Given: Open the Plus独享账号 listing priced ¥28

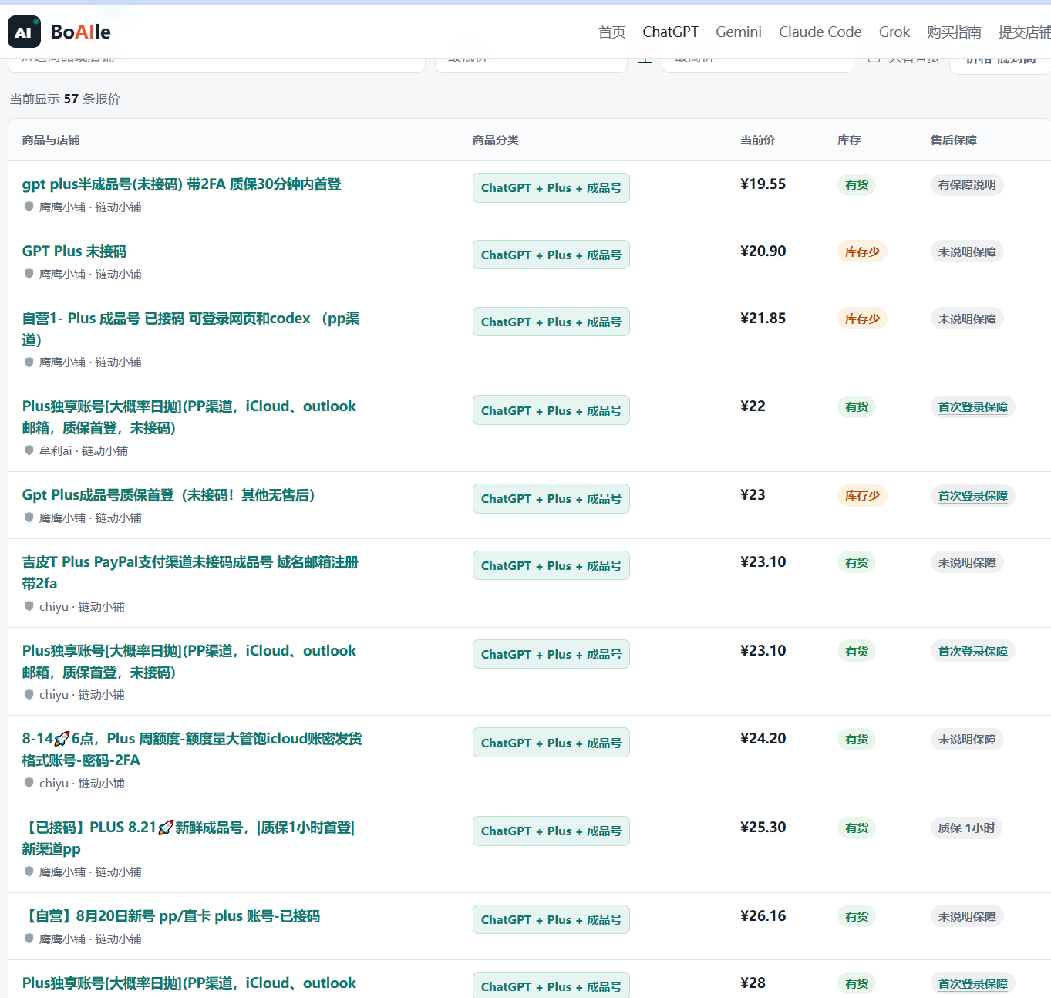Looking at the screenshot, I should click(x=189, y=983).
